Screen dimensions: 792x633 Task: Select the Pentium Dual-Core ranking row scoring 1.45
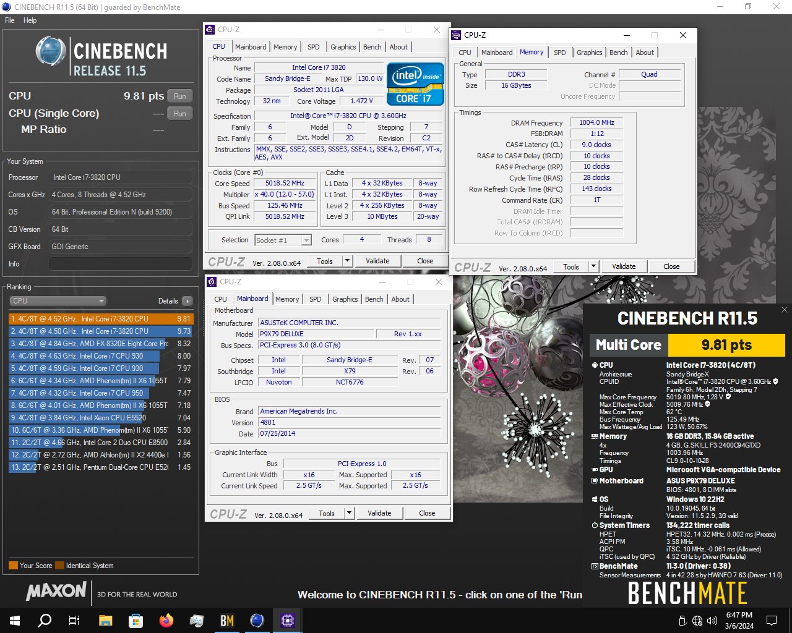point(101,467)
